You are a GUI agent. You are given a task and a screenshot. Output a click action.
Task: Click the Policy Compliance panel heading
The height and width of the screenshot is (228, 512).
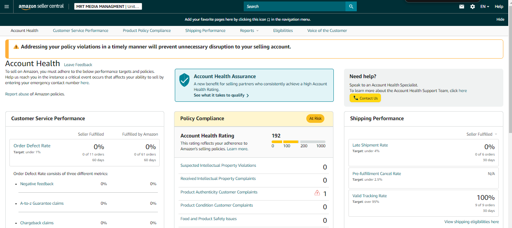[202, 118]
